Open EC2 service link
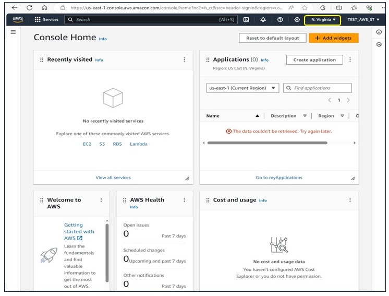Viewport: 389px width, 296px height. tap(87, 144)
